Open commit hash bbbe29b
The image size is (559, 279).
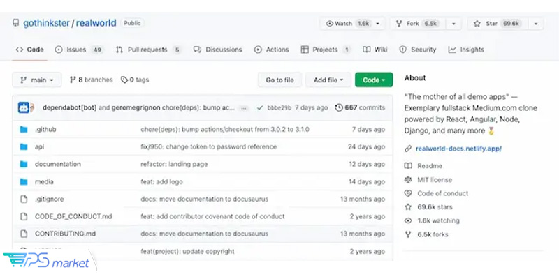point(279,107)
